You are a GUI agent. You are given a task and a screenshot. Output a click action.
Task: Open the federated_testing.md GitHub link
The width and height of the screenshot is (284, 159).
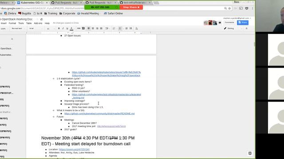(x=106, y=96)
